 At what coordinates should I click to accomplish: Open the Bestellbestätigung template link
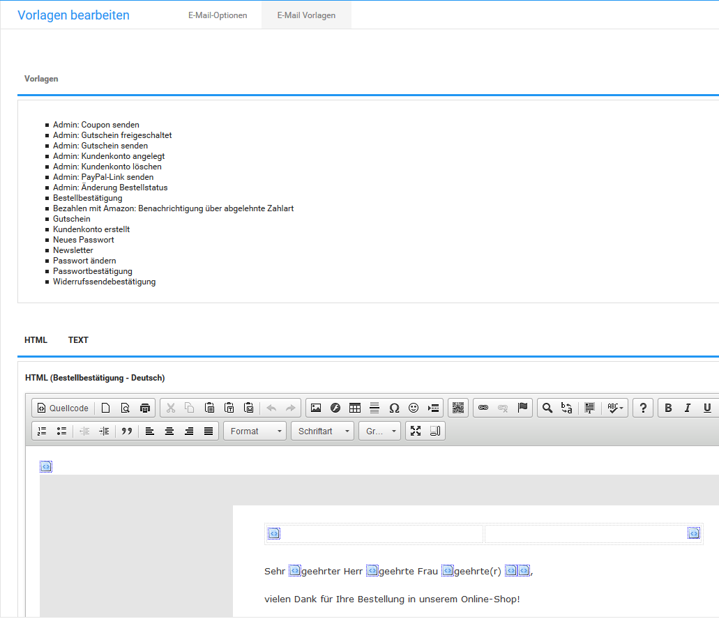click(x=87, y=197)
